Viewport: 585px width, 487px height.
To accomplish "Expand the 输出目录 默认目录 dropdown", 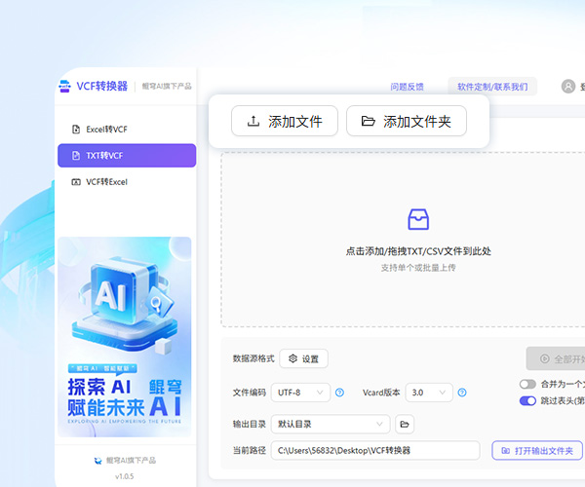I will tap(331, 424).
